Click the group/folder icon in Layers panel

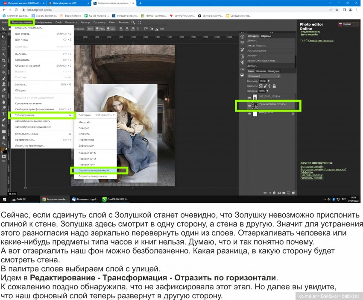pos(284,193)
